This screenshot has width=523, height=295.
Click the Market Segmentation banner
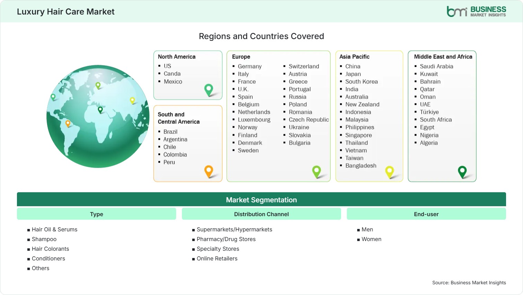(261, 200)
